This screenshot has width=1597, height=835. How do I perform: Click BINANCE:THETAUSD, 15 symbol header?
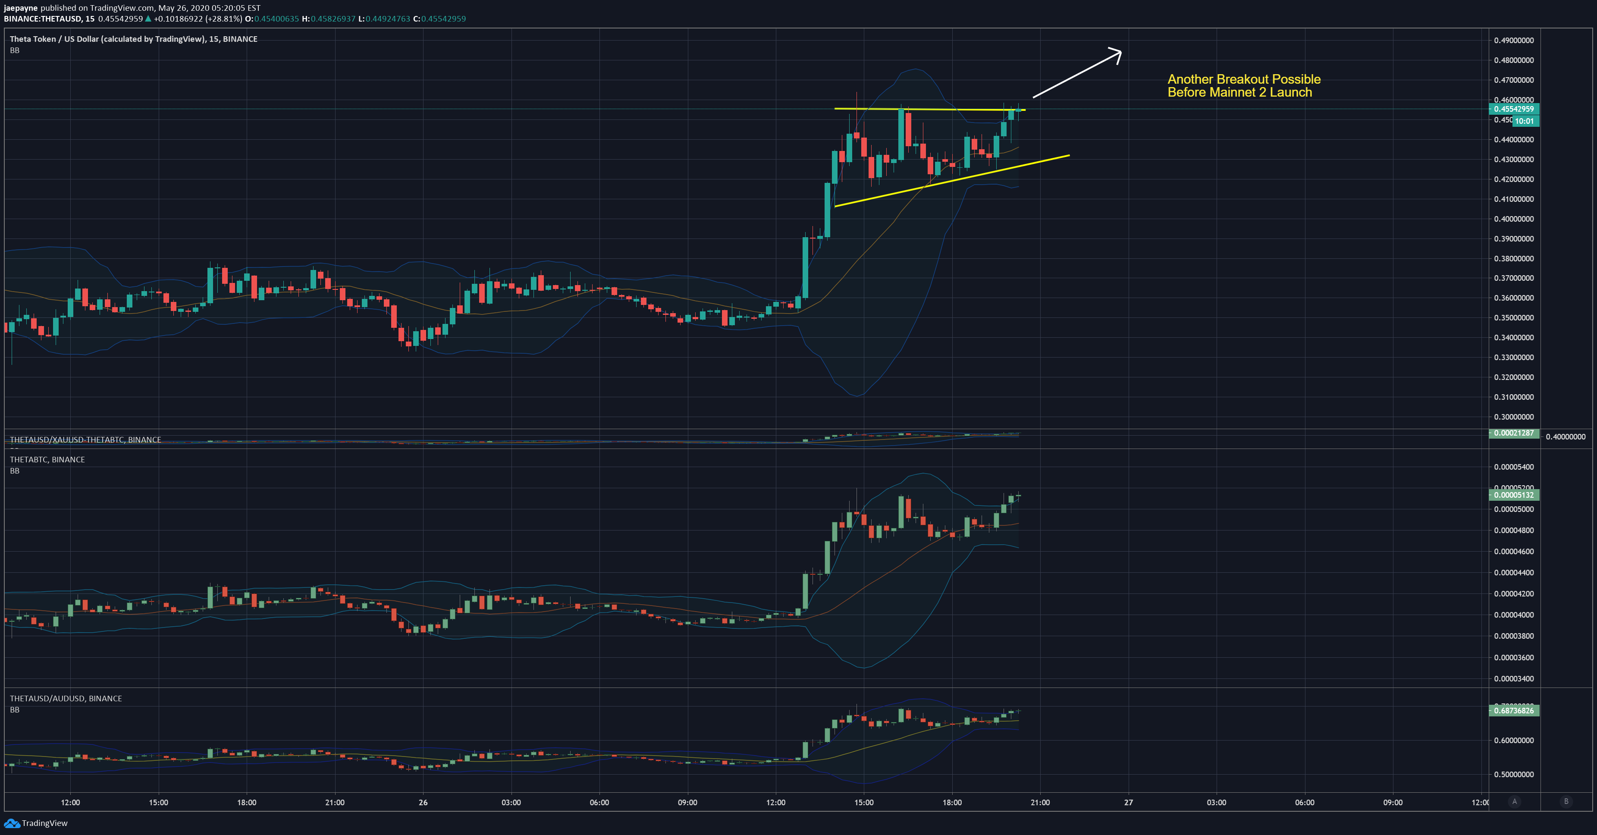coord(49,19)
